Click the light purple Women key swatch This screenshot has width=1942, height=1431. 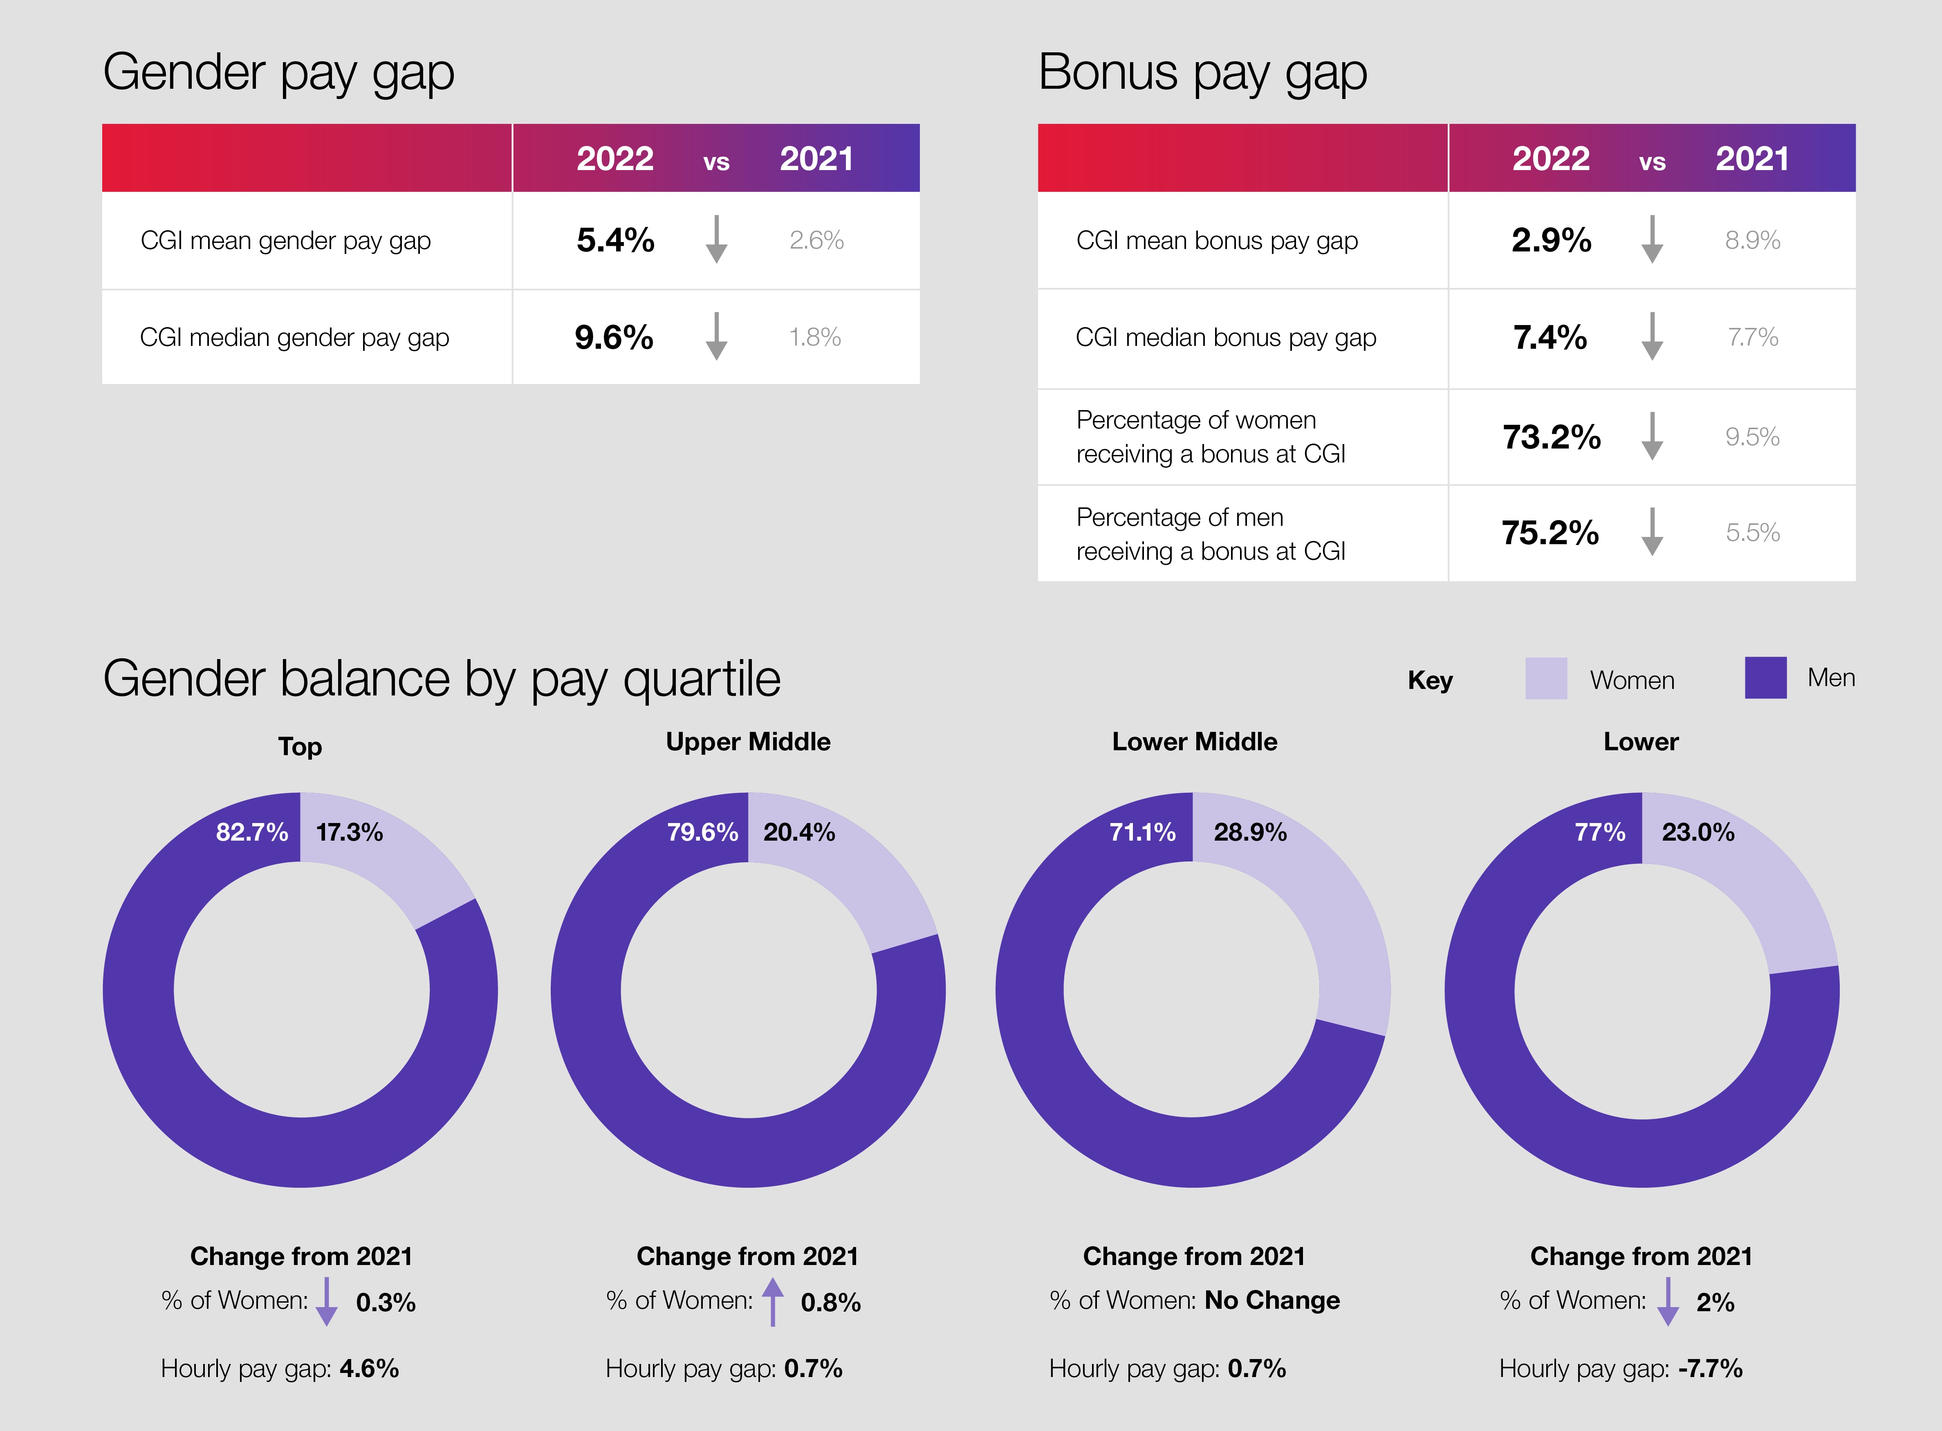pos(1545,677)
